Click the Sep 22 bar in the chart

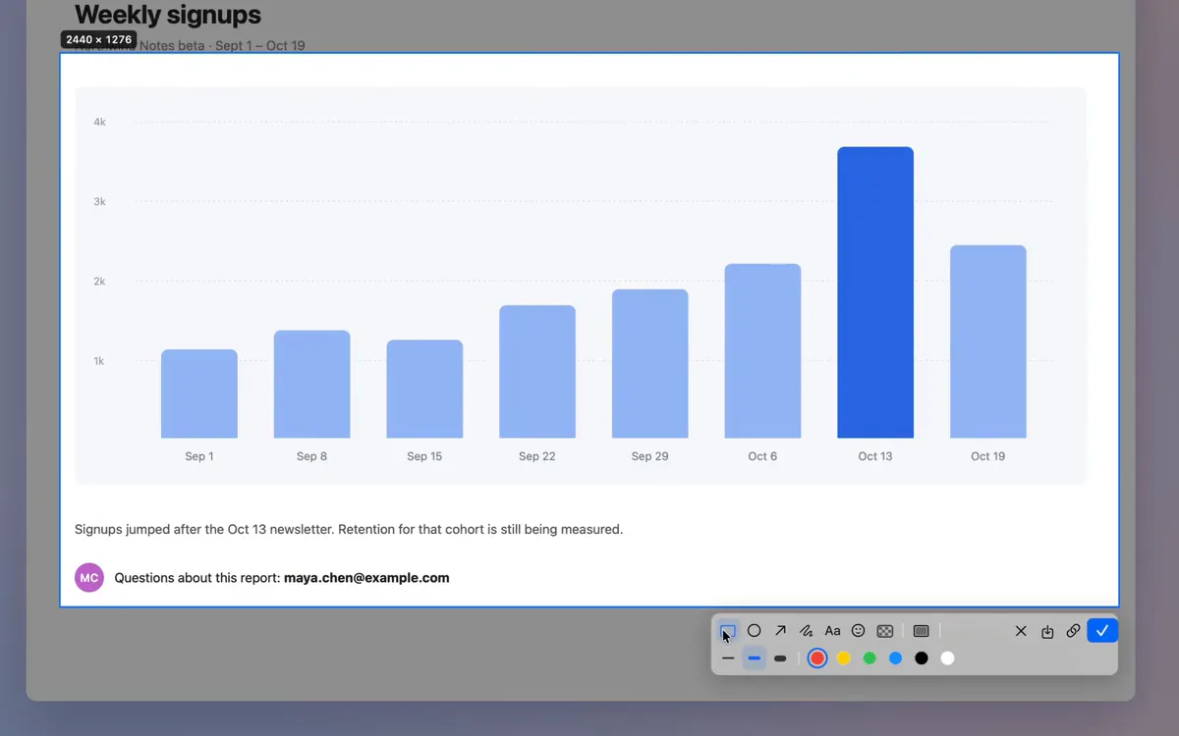(537, 371)
